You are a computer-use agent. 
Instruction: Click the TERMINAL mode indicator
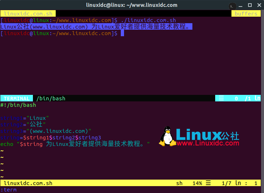[17, 98]
